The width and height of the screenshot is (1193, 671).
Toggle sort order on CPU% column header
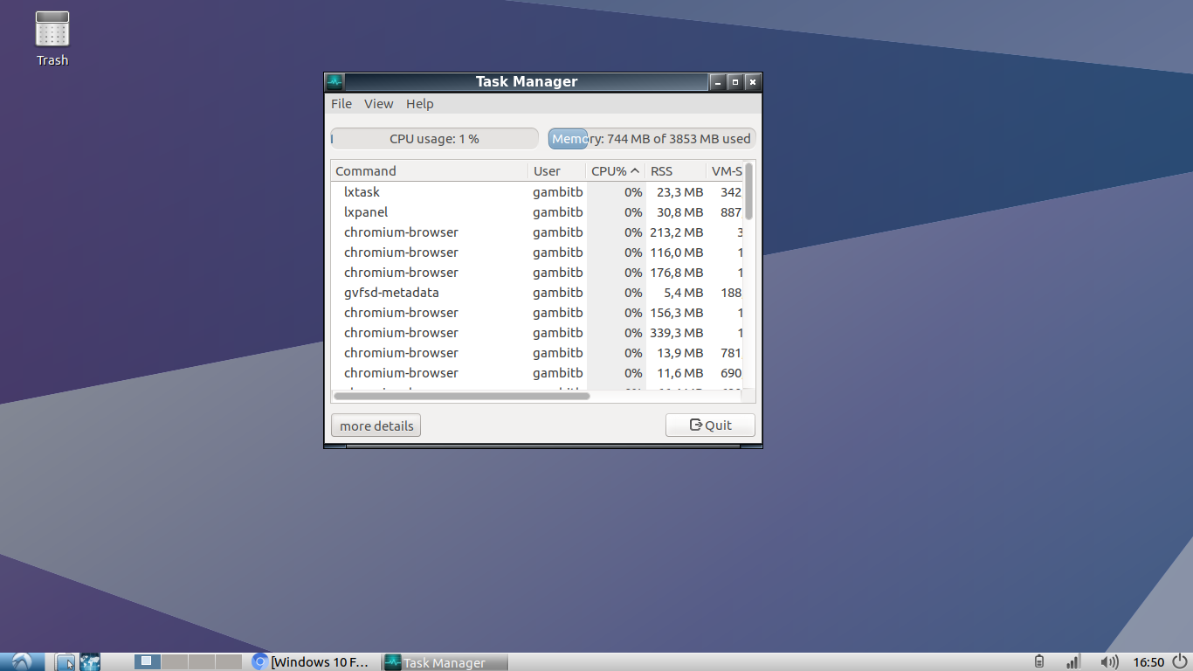[x=616, y=171]
